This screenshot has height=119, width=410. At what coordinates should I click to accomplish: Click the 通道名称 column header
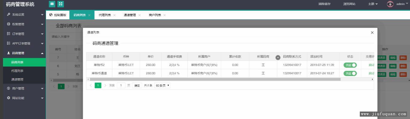[x=99, y=56]
